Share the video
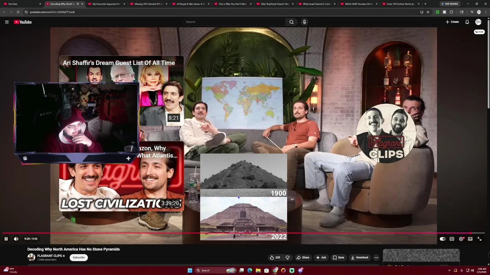Screen dimensions: 490x275 303,257
